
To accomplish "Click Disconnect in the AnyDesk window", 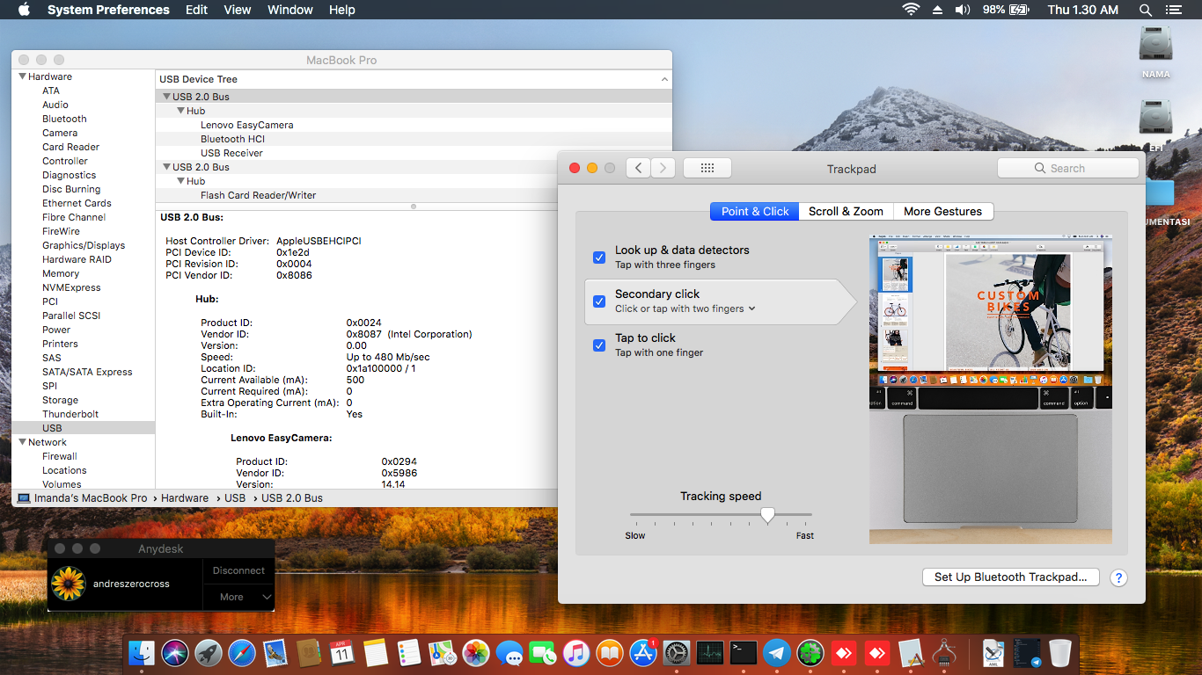I will [x=238, y=570].
